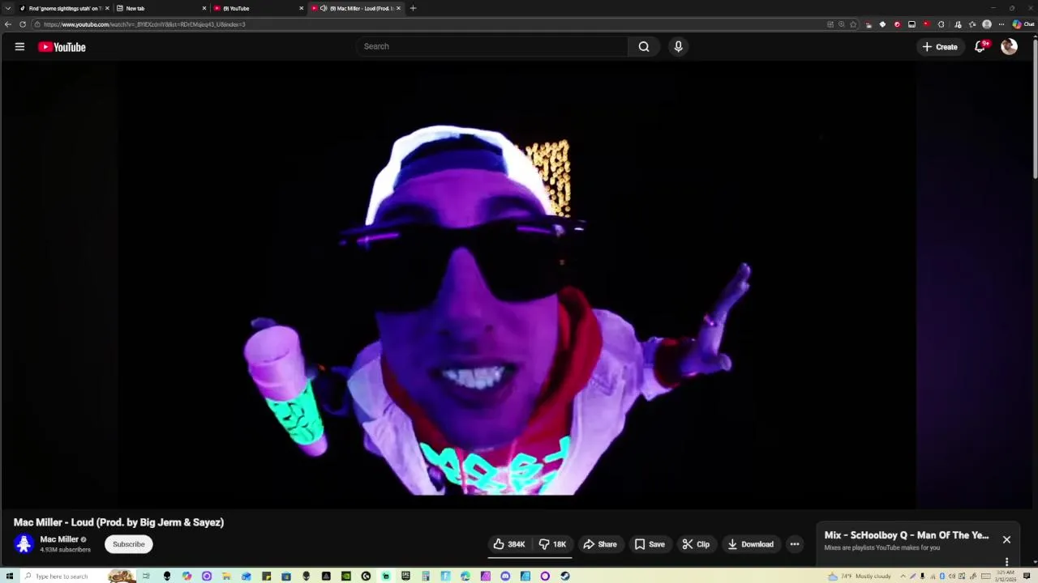Screen dimensions: 1038x583
Task: Create a clip with the Clip button
Action: pyautogui.click(x=696, y=544)
